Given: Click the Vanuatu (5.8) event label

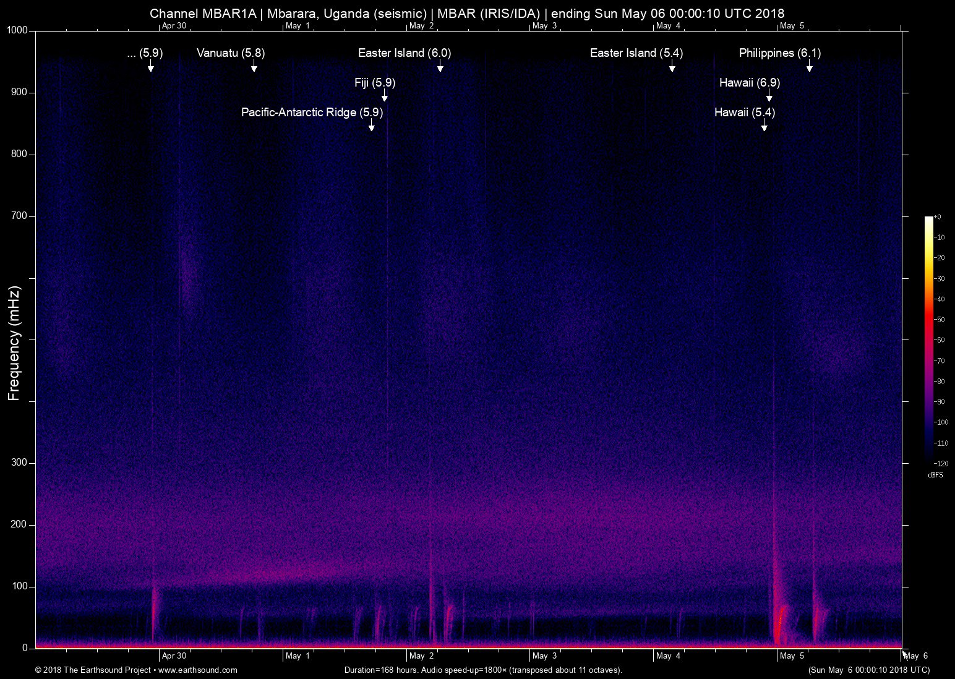Looking at the screenshot, I should click(231, 53).
